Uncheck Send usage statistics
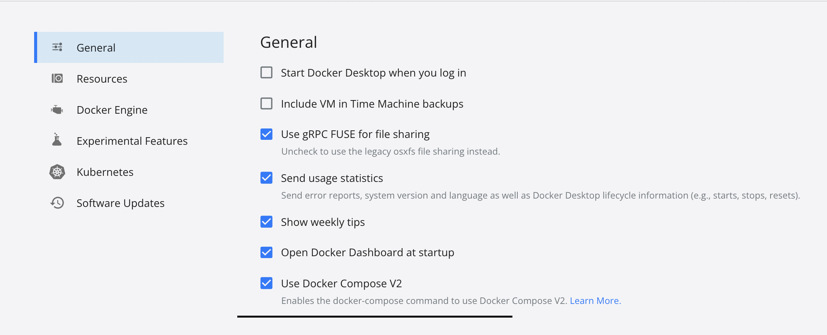Screen dimensions: 827x335 pyautogui.click(x=266, y=178)
